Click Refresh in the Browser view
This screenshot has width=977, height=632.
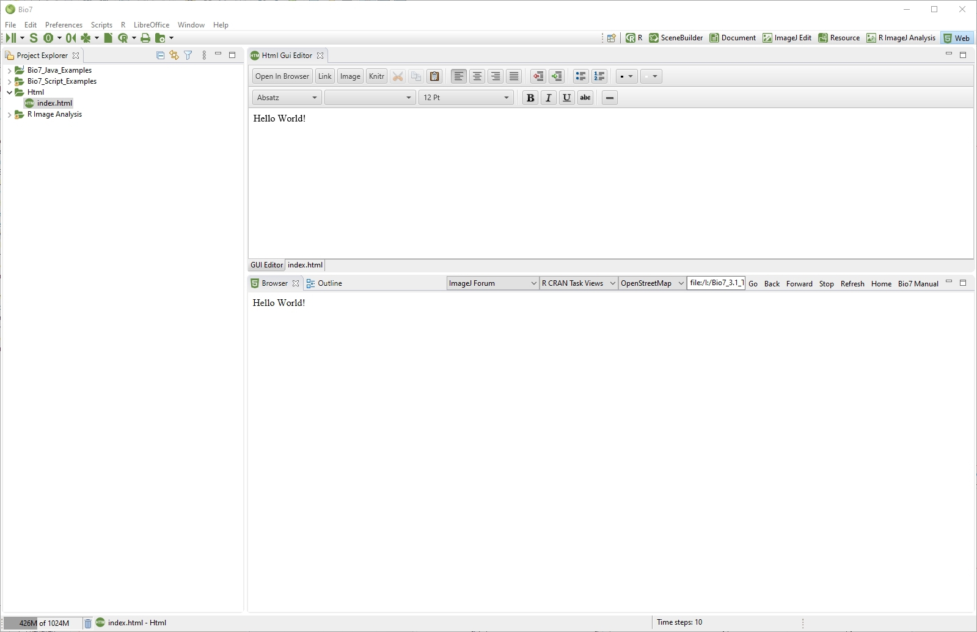[x=852, y=284]
